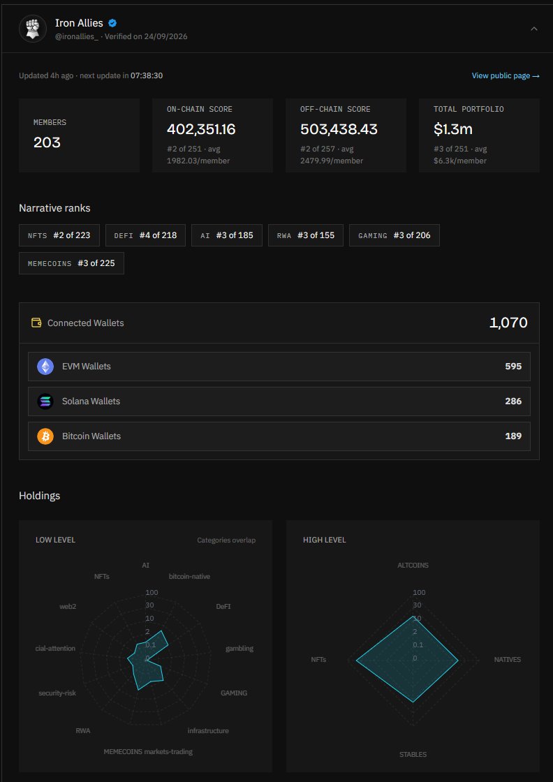This screenshot has height=782, width=553.
Task: Click the 2479.99/member average text
Action: [332, 161]
